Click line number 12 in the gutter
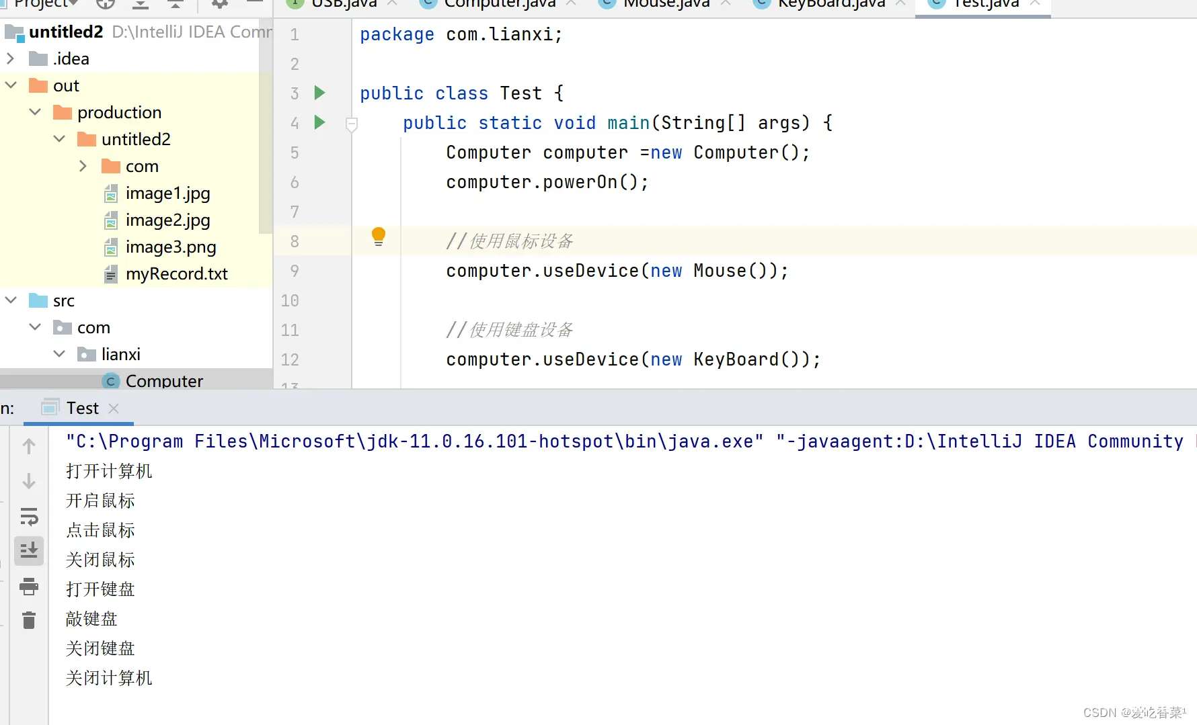1197x725 pixels. (x=290, y=359)
